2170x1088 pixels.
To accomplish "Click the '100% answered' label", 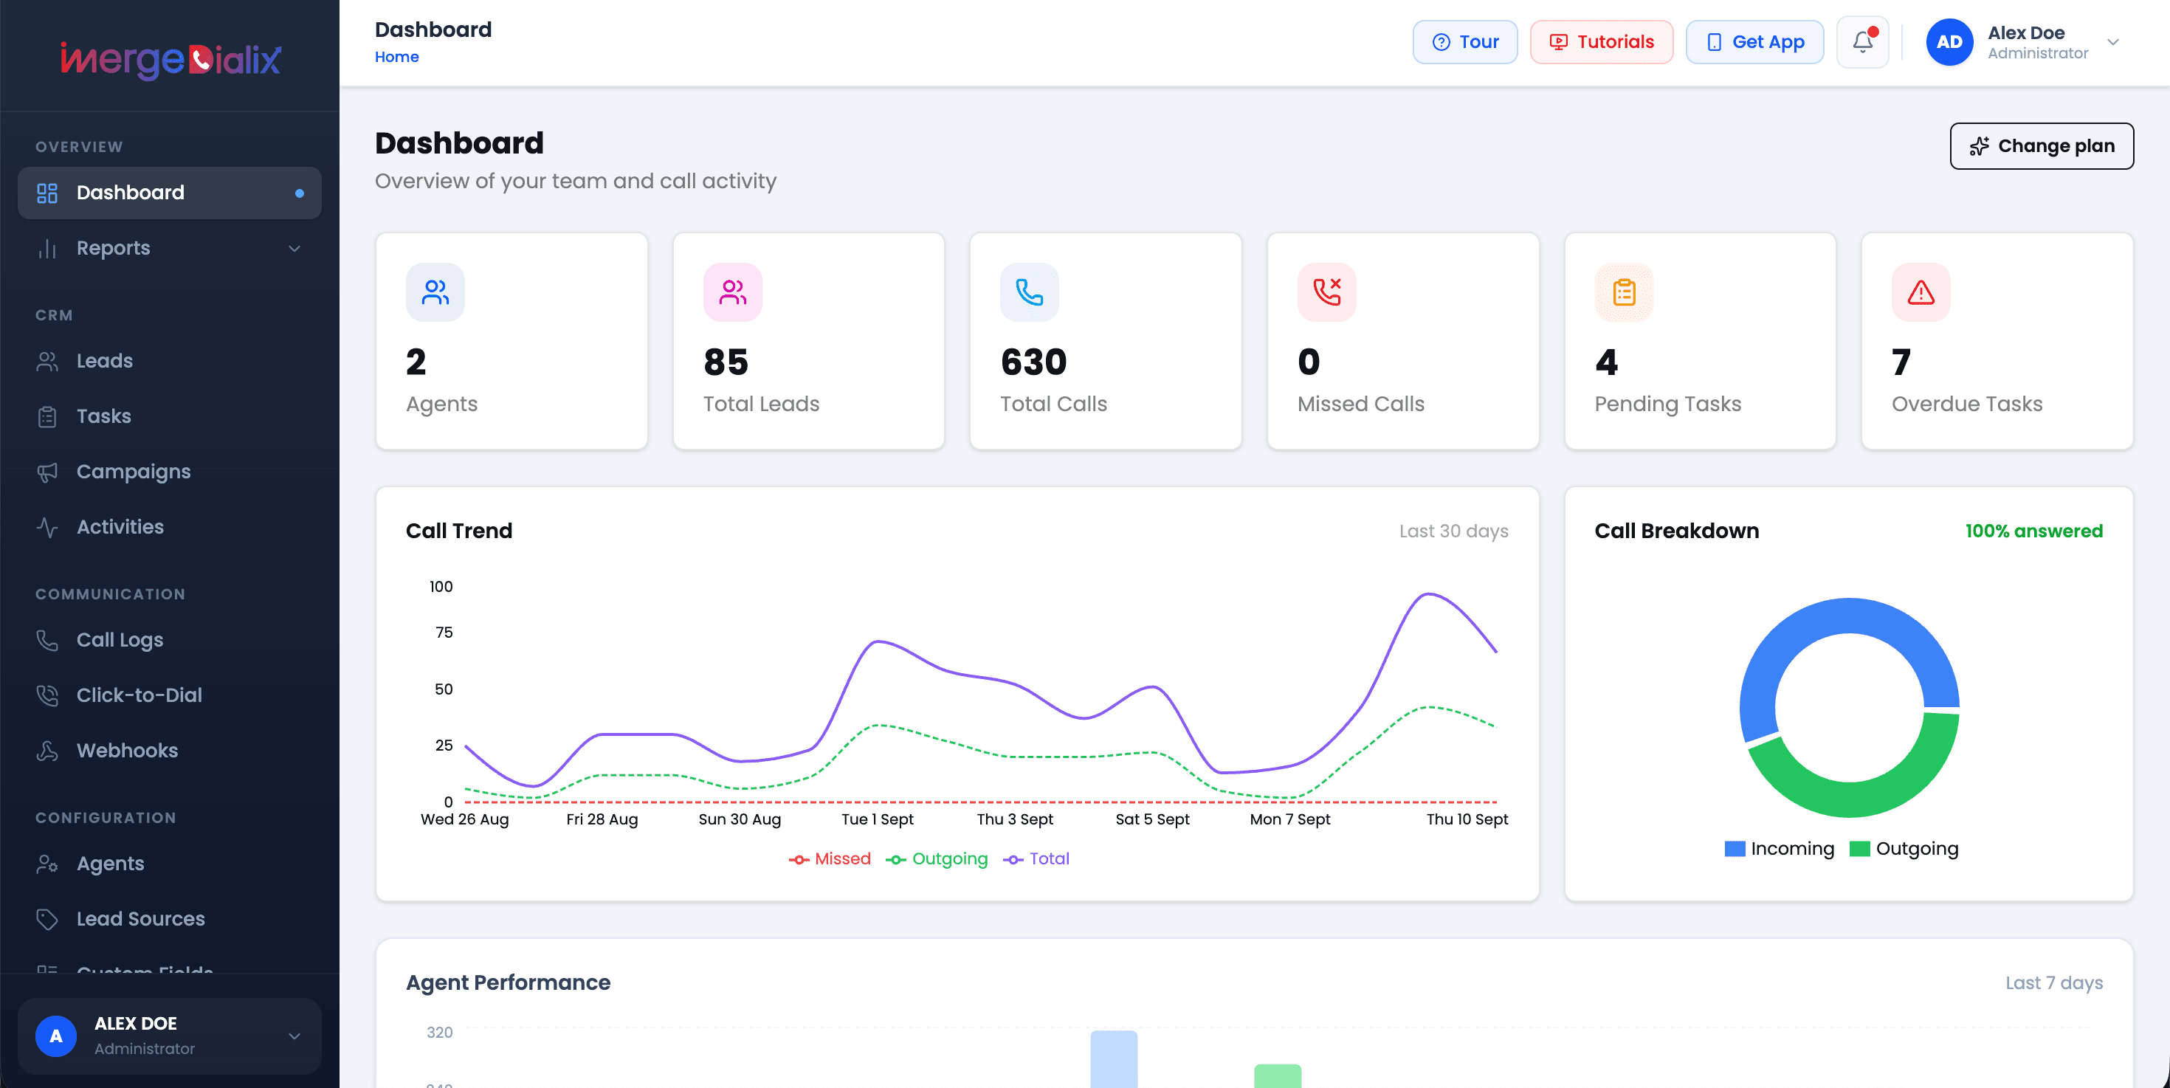I will pyautogui.click(x=2033, y=531).
